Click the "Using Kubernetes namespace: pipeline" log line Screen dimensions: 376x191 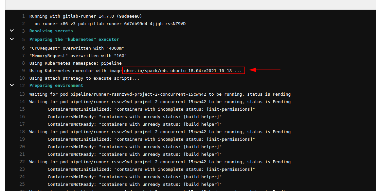(x=75, y=63)
